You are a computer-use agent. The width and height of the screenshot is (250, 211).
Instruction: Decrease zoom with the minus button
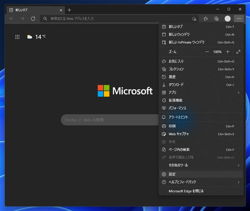(x=207, y=52)
